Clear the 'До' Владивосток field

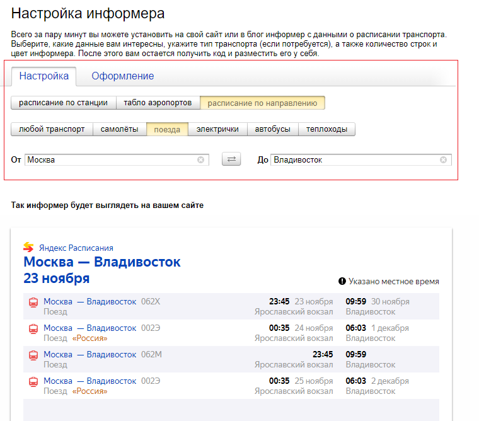[x=443, y=160]
